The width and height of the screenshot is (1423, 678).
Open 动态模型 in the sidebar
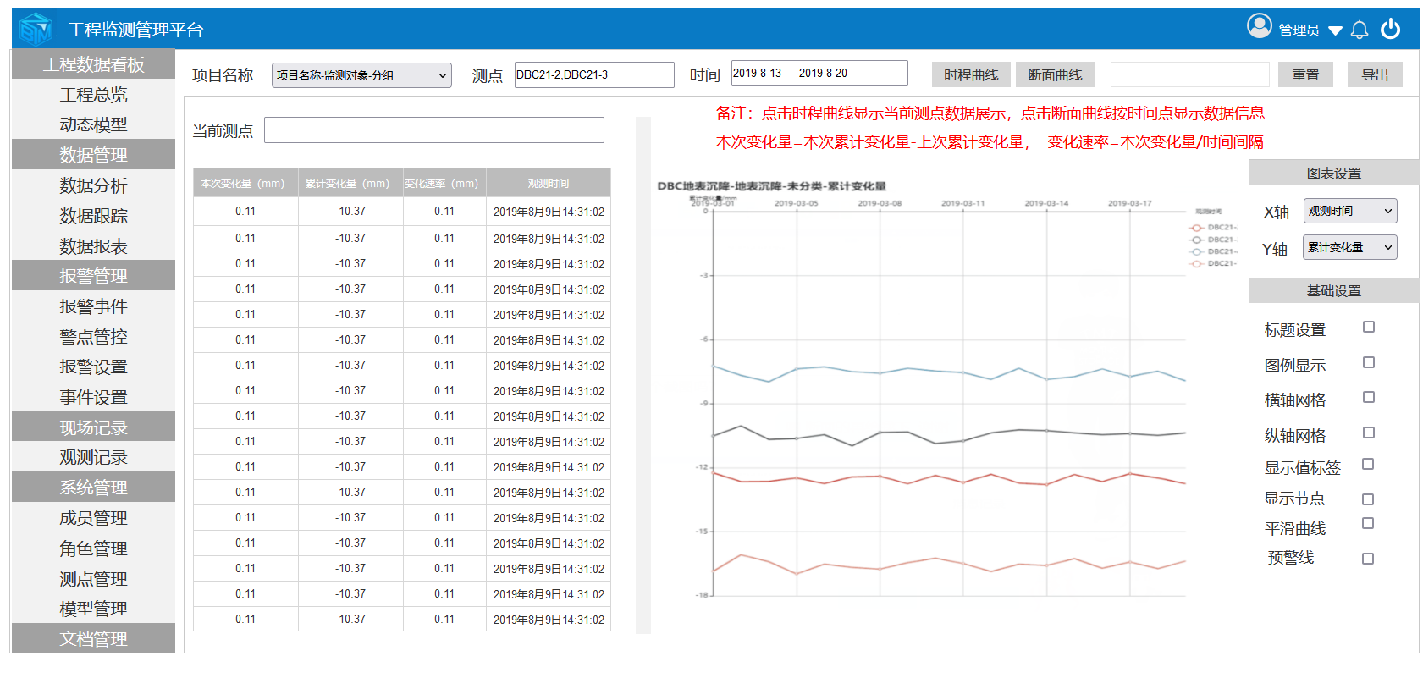point(93,124)
